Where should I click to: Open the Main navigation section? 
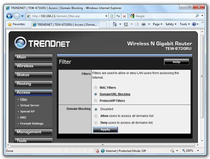click(x=33, y=57)
